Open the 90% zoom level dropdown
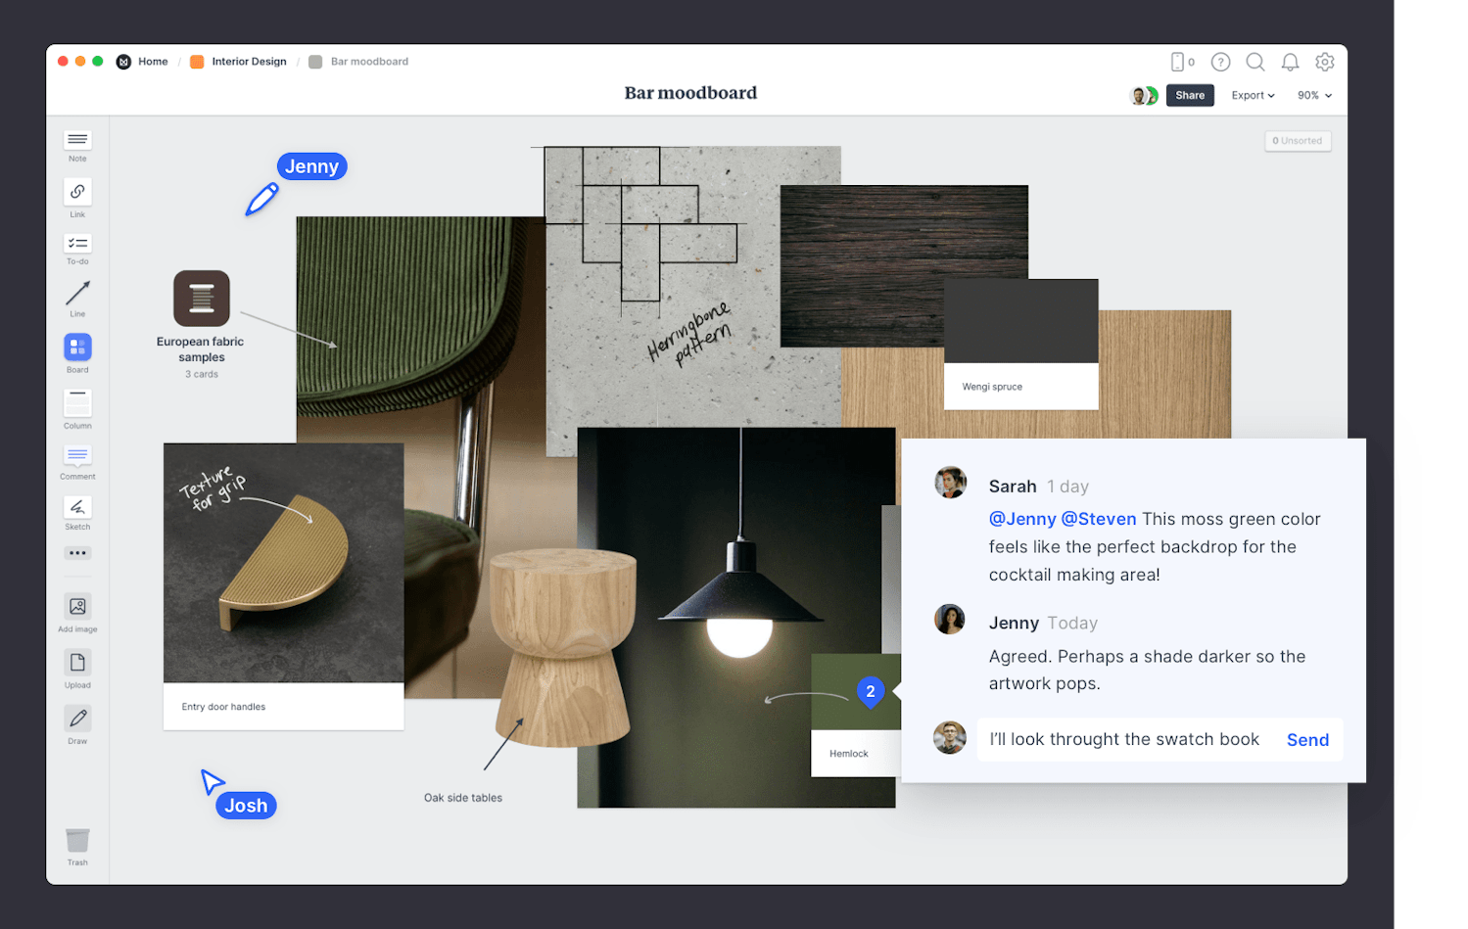The height and width of the screenshot is (929, 1468). click(1312, 95)
